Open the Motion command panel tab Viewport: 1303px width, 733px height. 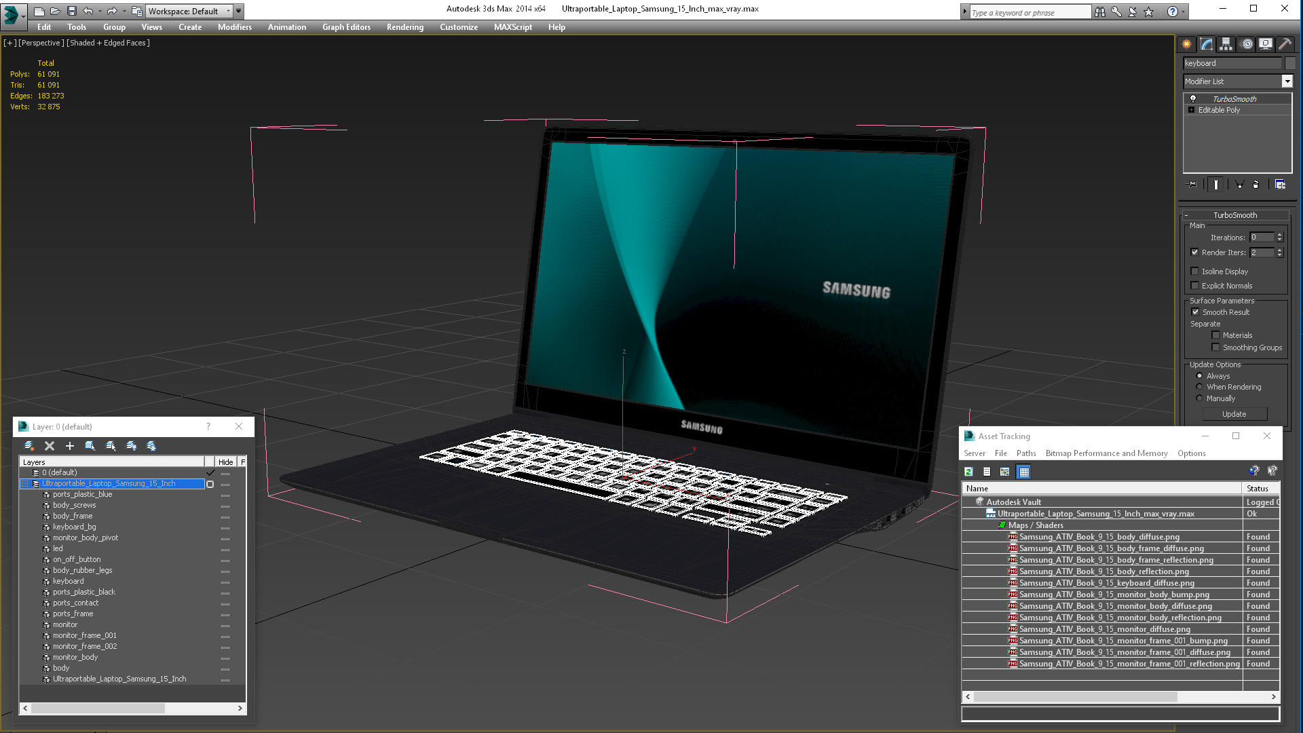[x=1246, y=44]
